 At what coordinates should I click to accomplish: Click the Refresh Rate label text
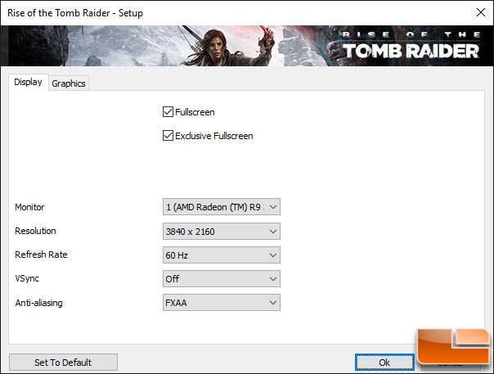click(41, 255)
